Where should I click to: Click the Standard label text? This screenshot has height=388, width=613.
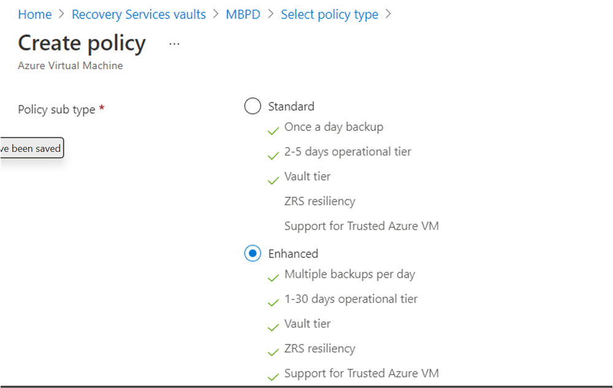(291, 106)
